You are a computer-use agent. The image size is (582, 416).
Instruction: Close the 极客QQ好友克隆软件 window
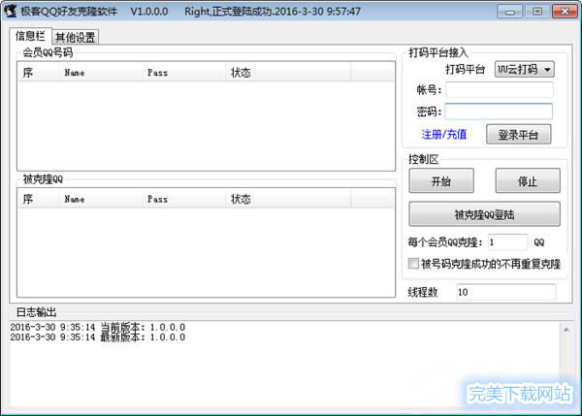(565, 12)
